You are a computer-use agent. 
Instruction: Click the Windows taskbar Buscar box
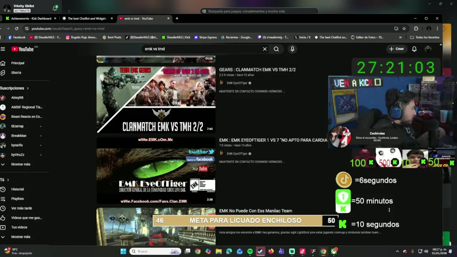point(155,251)
